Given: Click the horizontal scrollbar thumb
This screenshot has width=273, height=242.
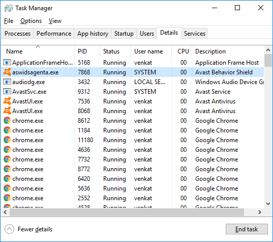Looking at the screenshot, I should (127, 212).
